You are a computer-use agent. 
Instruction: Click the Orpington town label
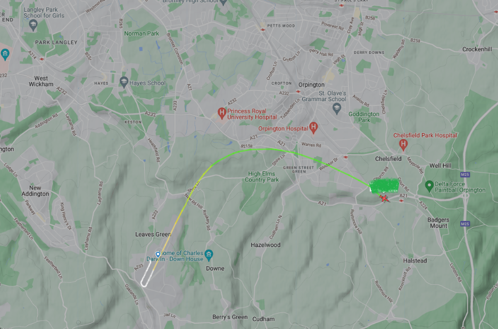point(311,85)
